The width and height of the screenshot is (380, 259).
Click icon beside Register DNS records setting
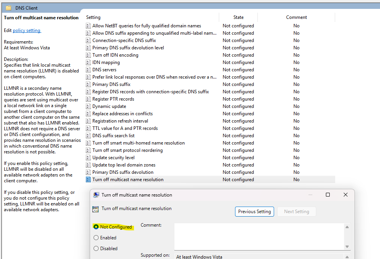pyautogui.click(x=89, y=92)
